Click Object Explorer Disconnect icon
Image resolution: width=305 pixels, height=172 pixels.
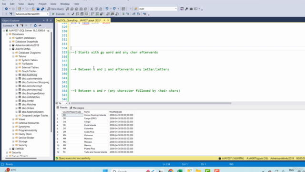22,25
